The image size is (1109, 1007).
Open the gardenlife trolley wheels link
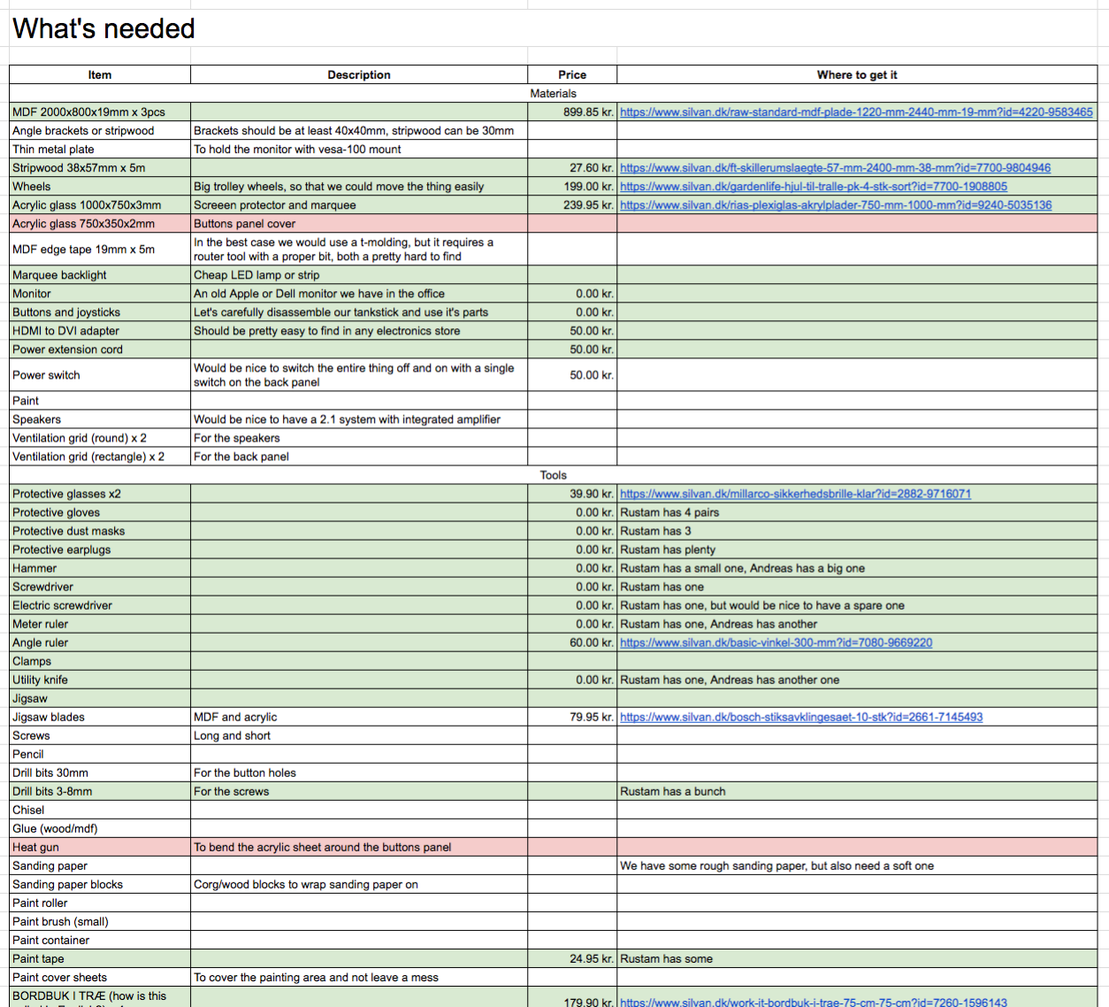(x=814, y=187)
